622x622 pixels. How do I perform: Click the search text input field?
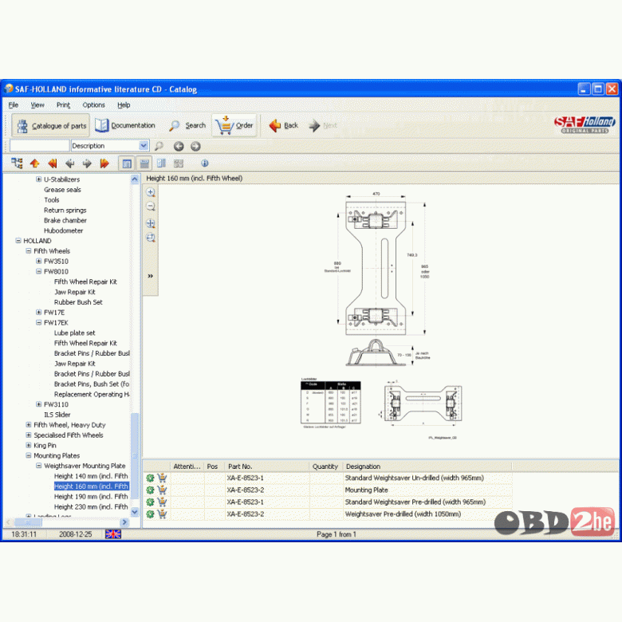tap(39, 146)
